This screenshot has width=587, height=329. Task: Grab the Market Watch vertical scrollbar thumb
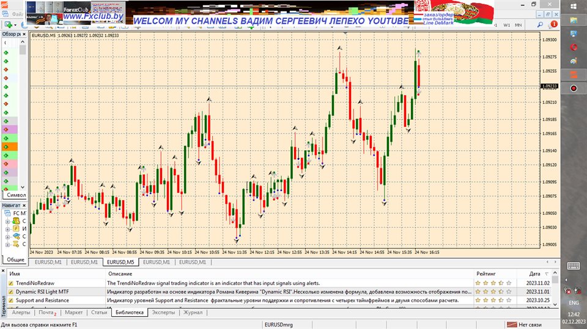coord(23,49)
